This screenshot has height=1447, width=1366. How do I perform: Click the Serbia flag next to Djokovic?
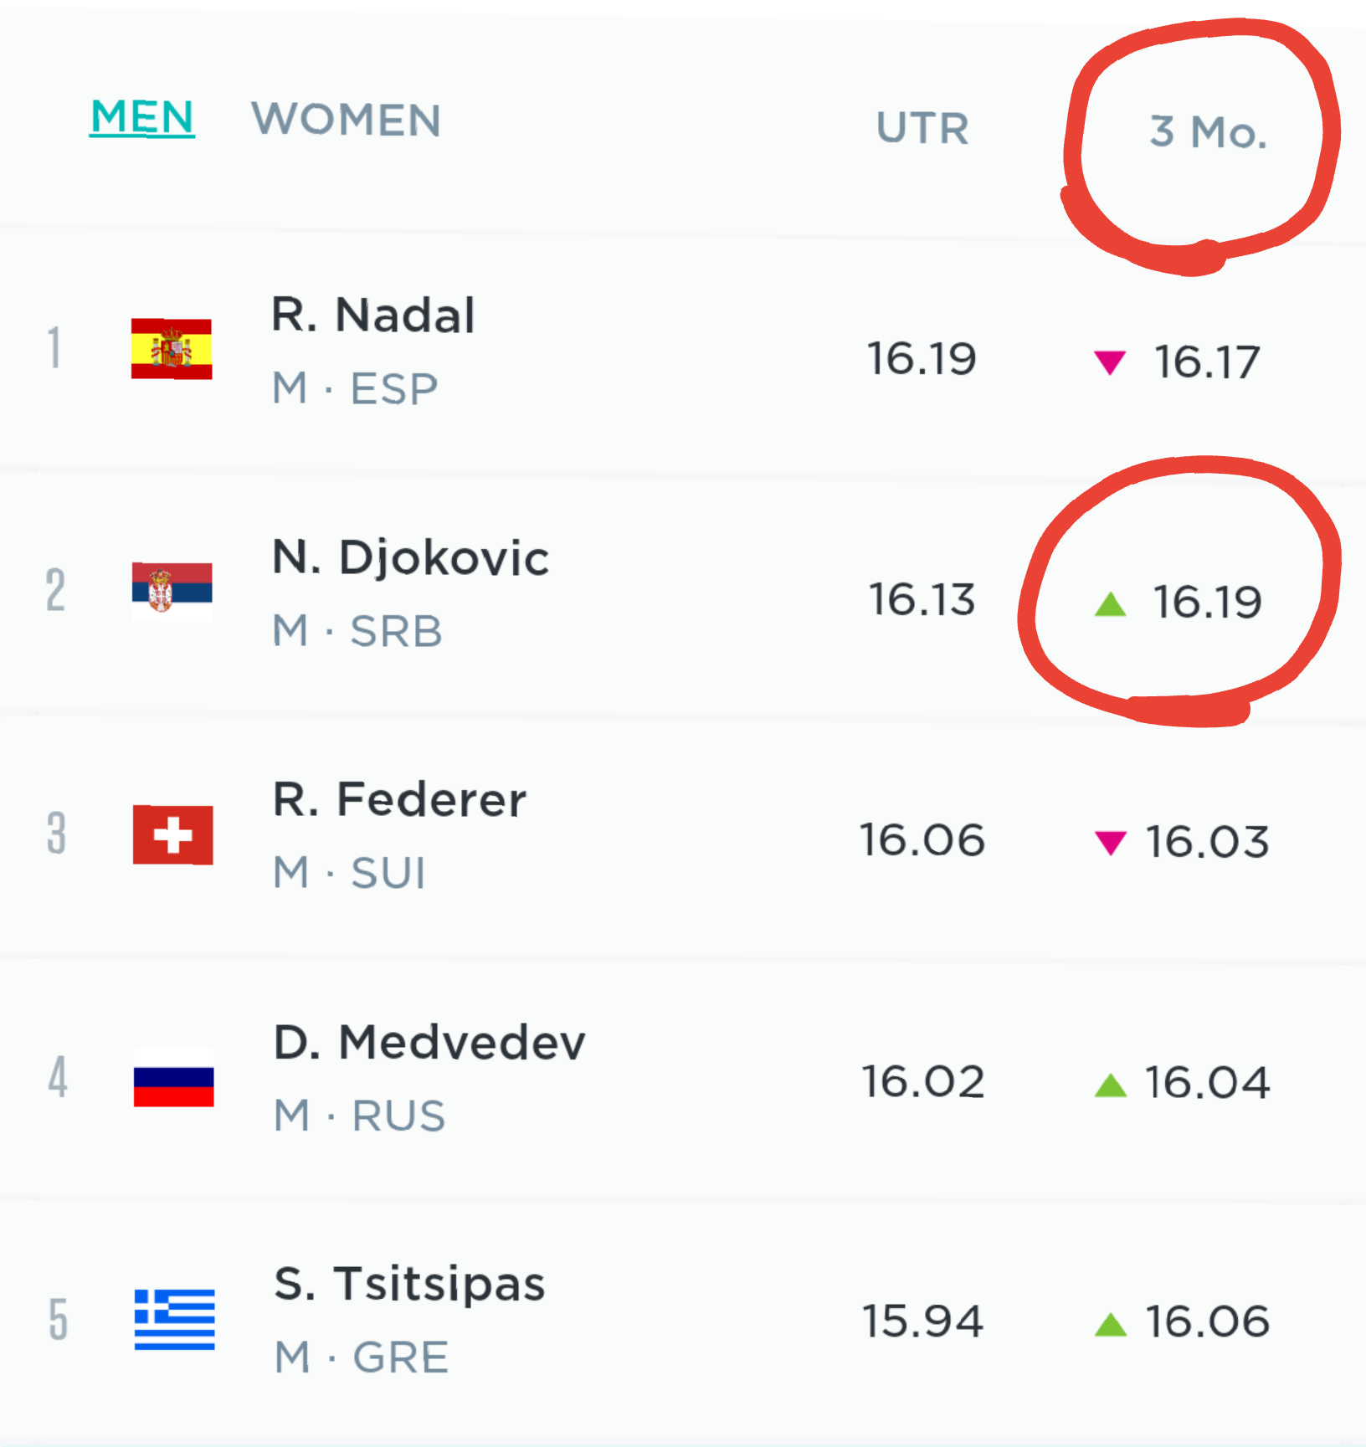click(172, 591)
